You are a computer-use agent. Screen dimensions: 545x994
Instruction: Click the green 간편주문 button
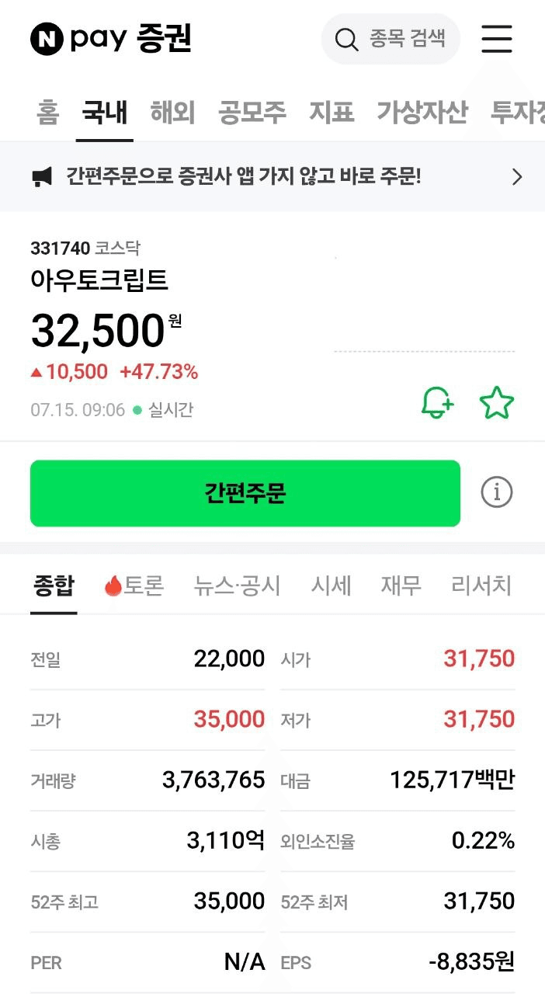pyautogui.click(x=245, y=493)
